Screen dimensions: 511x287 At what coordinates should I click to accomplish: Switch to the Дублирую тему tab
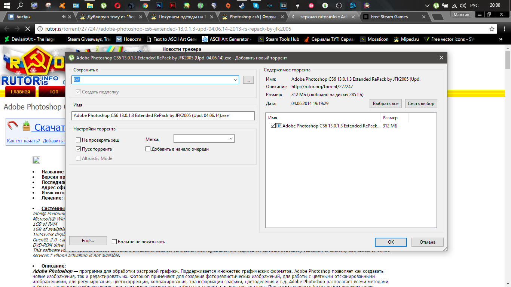[x=110, y=17]
